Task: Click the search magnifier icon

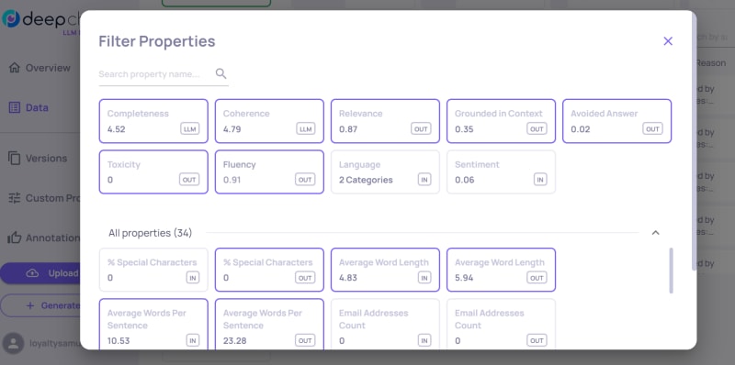Action: [220, 73]
